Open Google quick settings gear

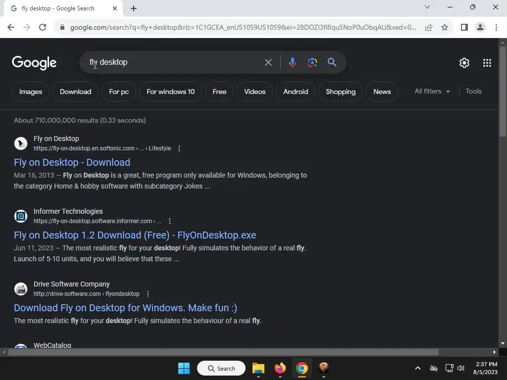[464, 63]
